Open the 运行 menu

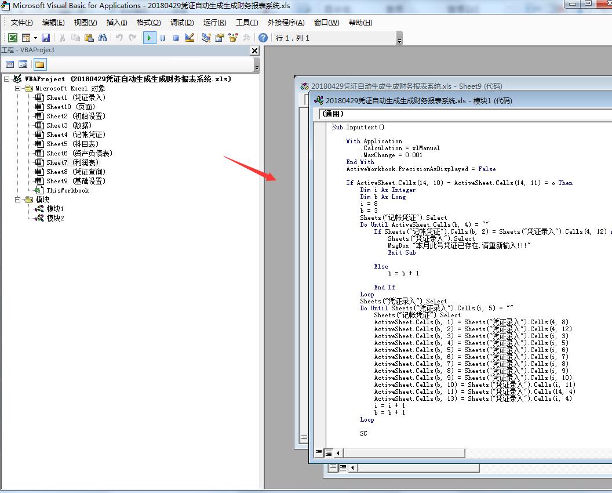[x=215, y=23]
